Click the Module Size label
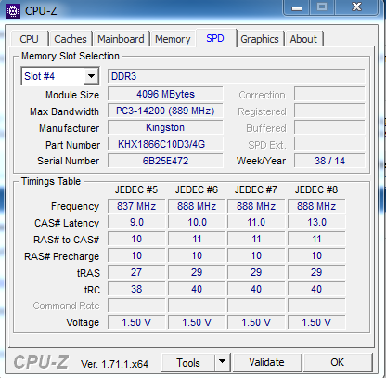This screenshot has height=378, width=386. (72, 95)
